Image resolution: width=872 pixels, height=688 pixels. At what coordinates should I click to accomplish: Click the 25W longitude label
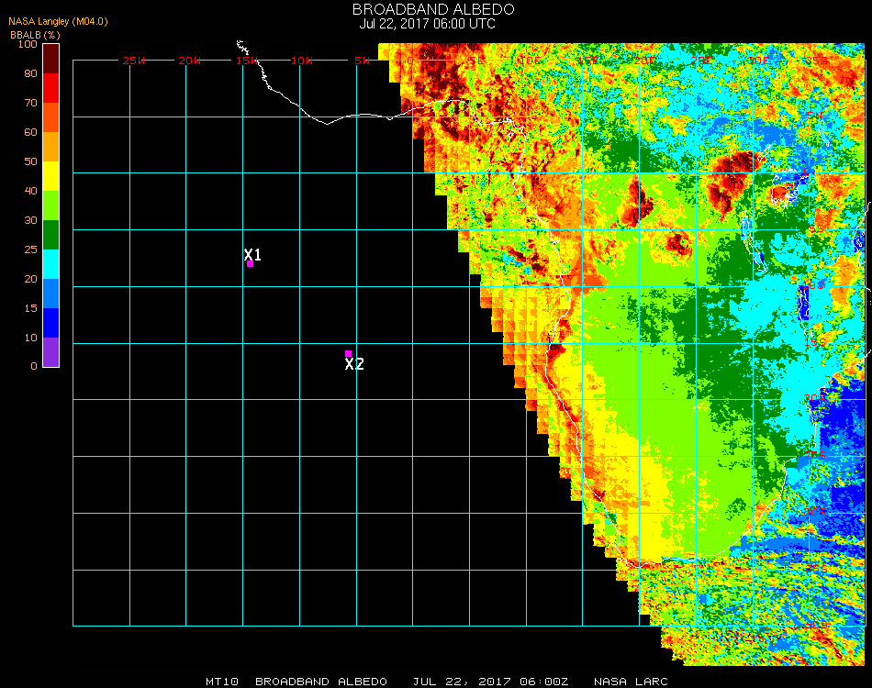pyautogui.click(x=134, y=61)
